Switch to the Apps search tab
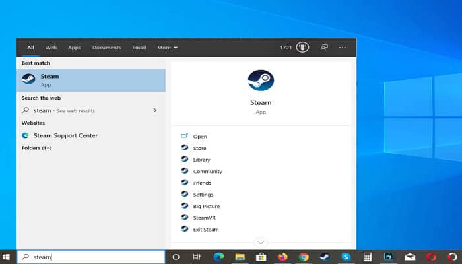The width and height of the screenshot is (462, 264). click(74, 48)
